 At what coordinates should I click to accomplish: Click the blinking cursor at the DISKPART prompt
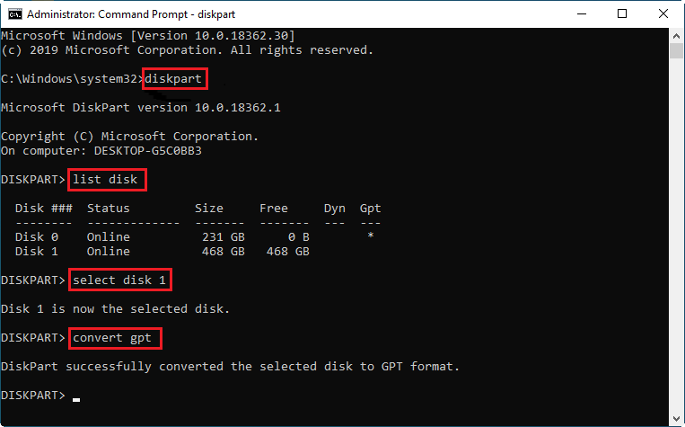tap(76, 399)
